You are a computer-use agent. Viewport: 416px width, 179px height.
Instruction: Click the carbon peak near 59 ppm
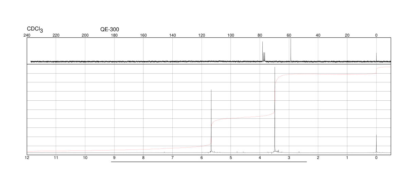pos(291,50)
